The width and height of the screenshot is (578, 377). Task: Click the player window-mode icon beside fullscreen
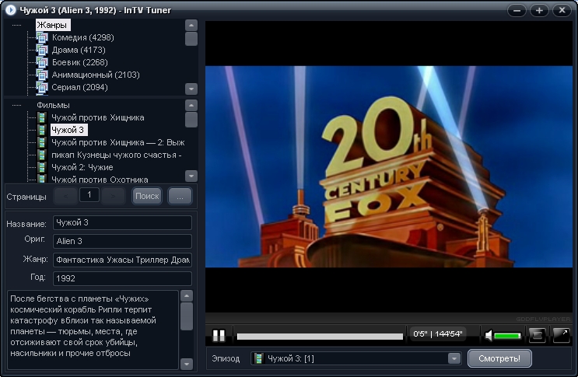pos(537,335)
